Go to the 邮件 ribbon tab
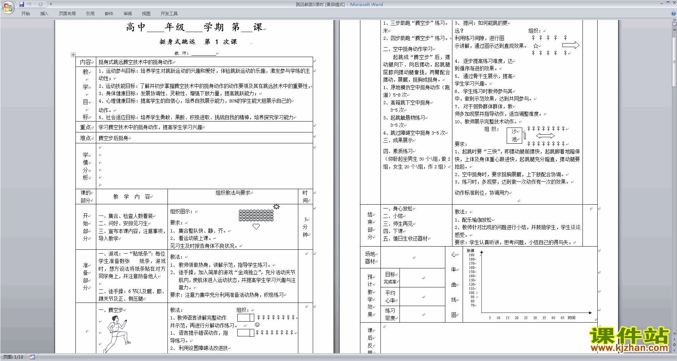 tap(109, 13)
